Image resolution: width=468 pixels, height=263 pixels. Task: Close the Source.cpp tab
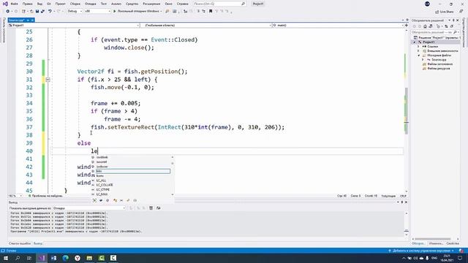tap(32, 20)
